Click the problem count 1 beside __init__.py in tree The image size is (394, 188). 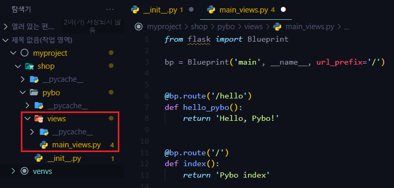click(x=113, y=159)
